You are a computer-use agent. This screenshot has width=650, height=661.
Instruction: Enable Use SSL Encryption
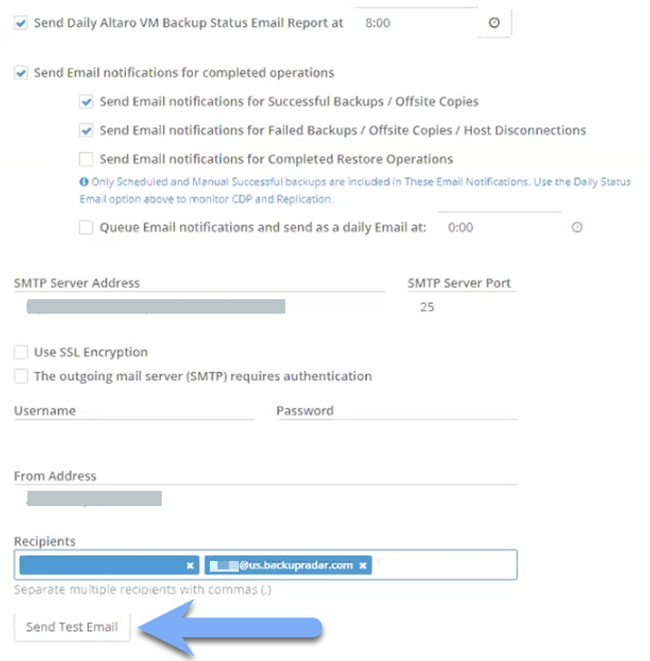pyautogui.click(x=21, y=352)
